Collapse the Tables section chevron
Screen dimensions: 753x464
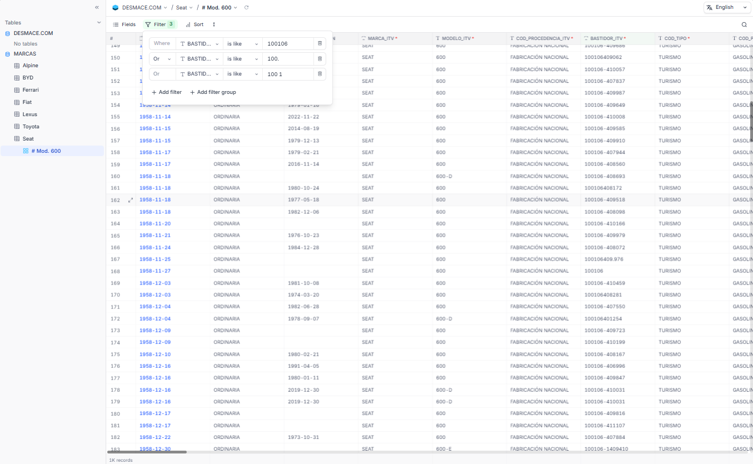(x=99, y=23)
